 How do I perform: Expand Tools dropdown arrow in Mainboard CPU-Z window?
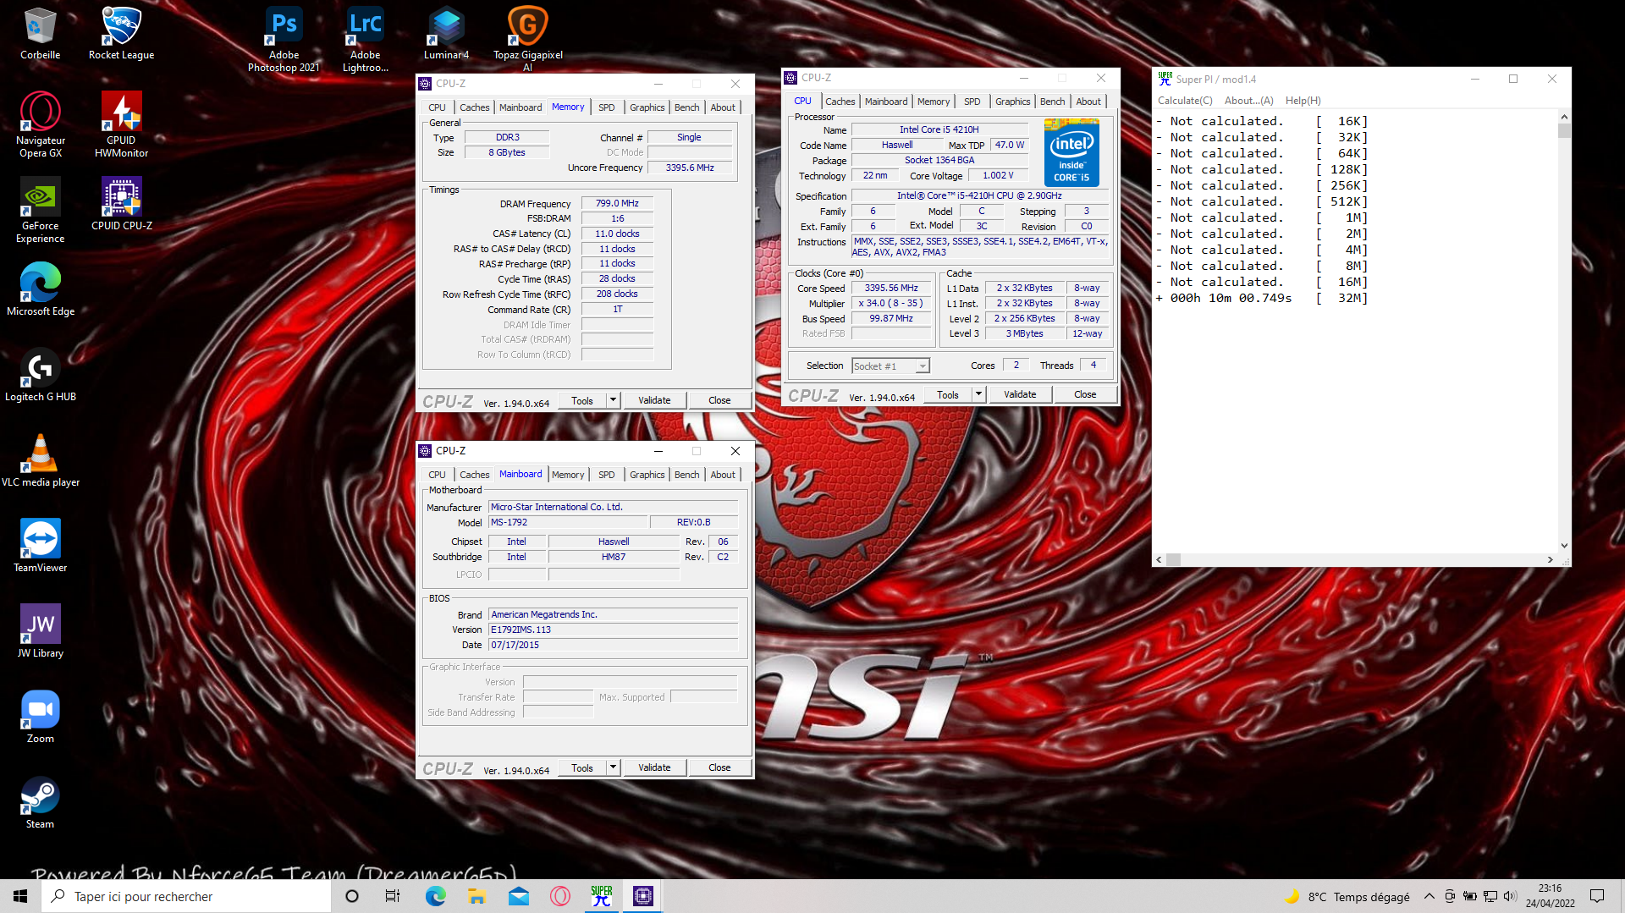click(613, 767)
